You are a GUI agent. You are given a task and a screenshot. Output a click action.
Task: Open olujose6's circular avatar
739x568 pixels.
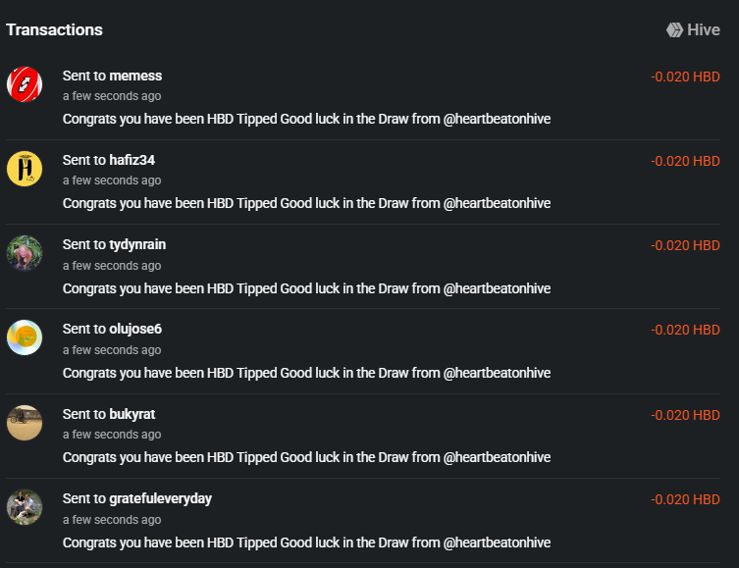25,337
